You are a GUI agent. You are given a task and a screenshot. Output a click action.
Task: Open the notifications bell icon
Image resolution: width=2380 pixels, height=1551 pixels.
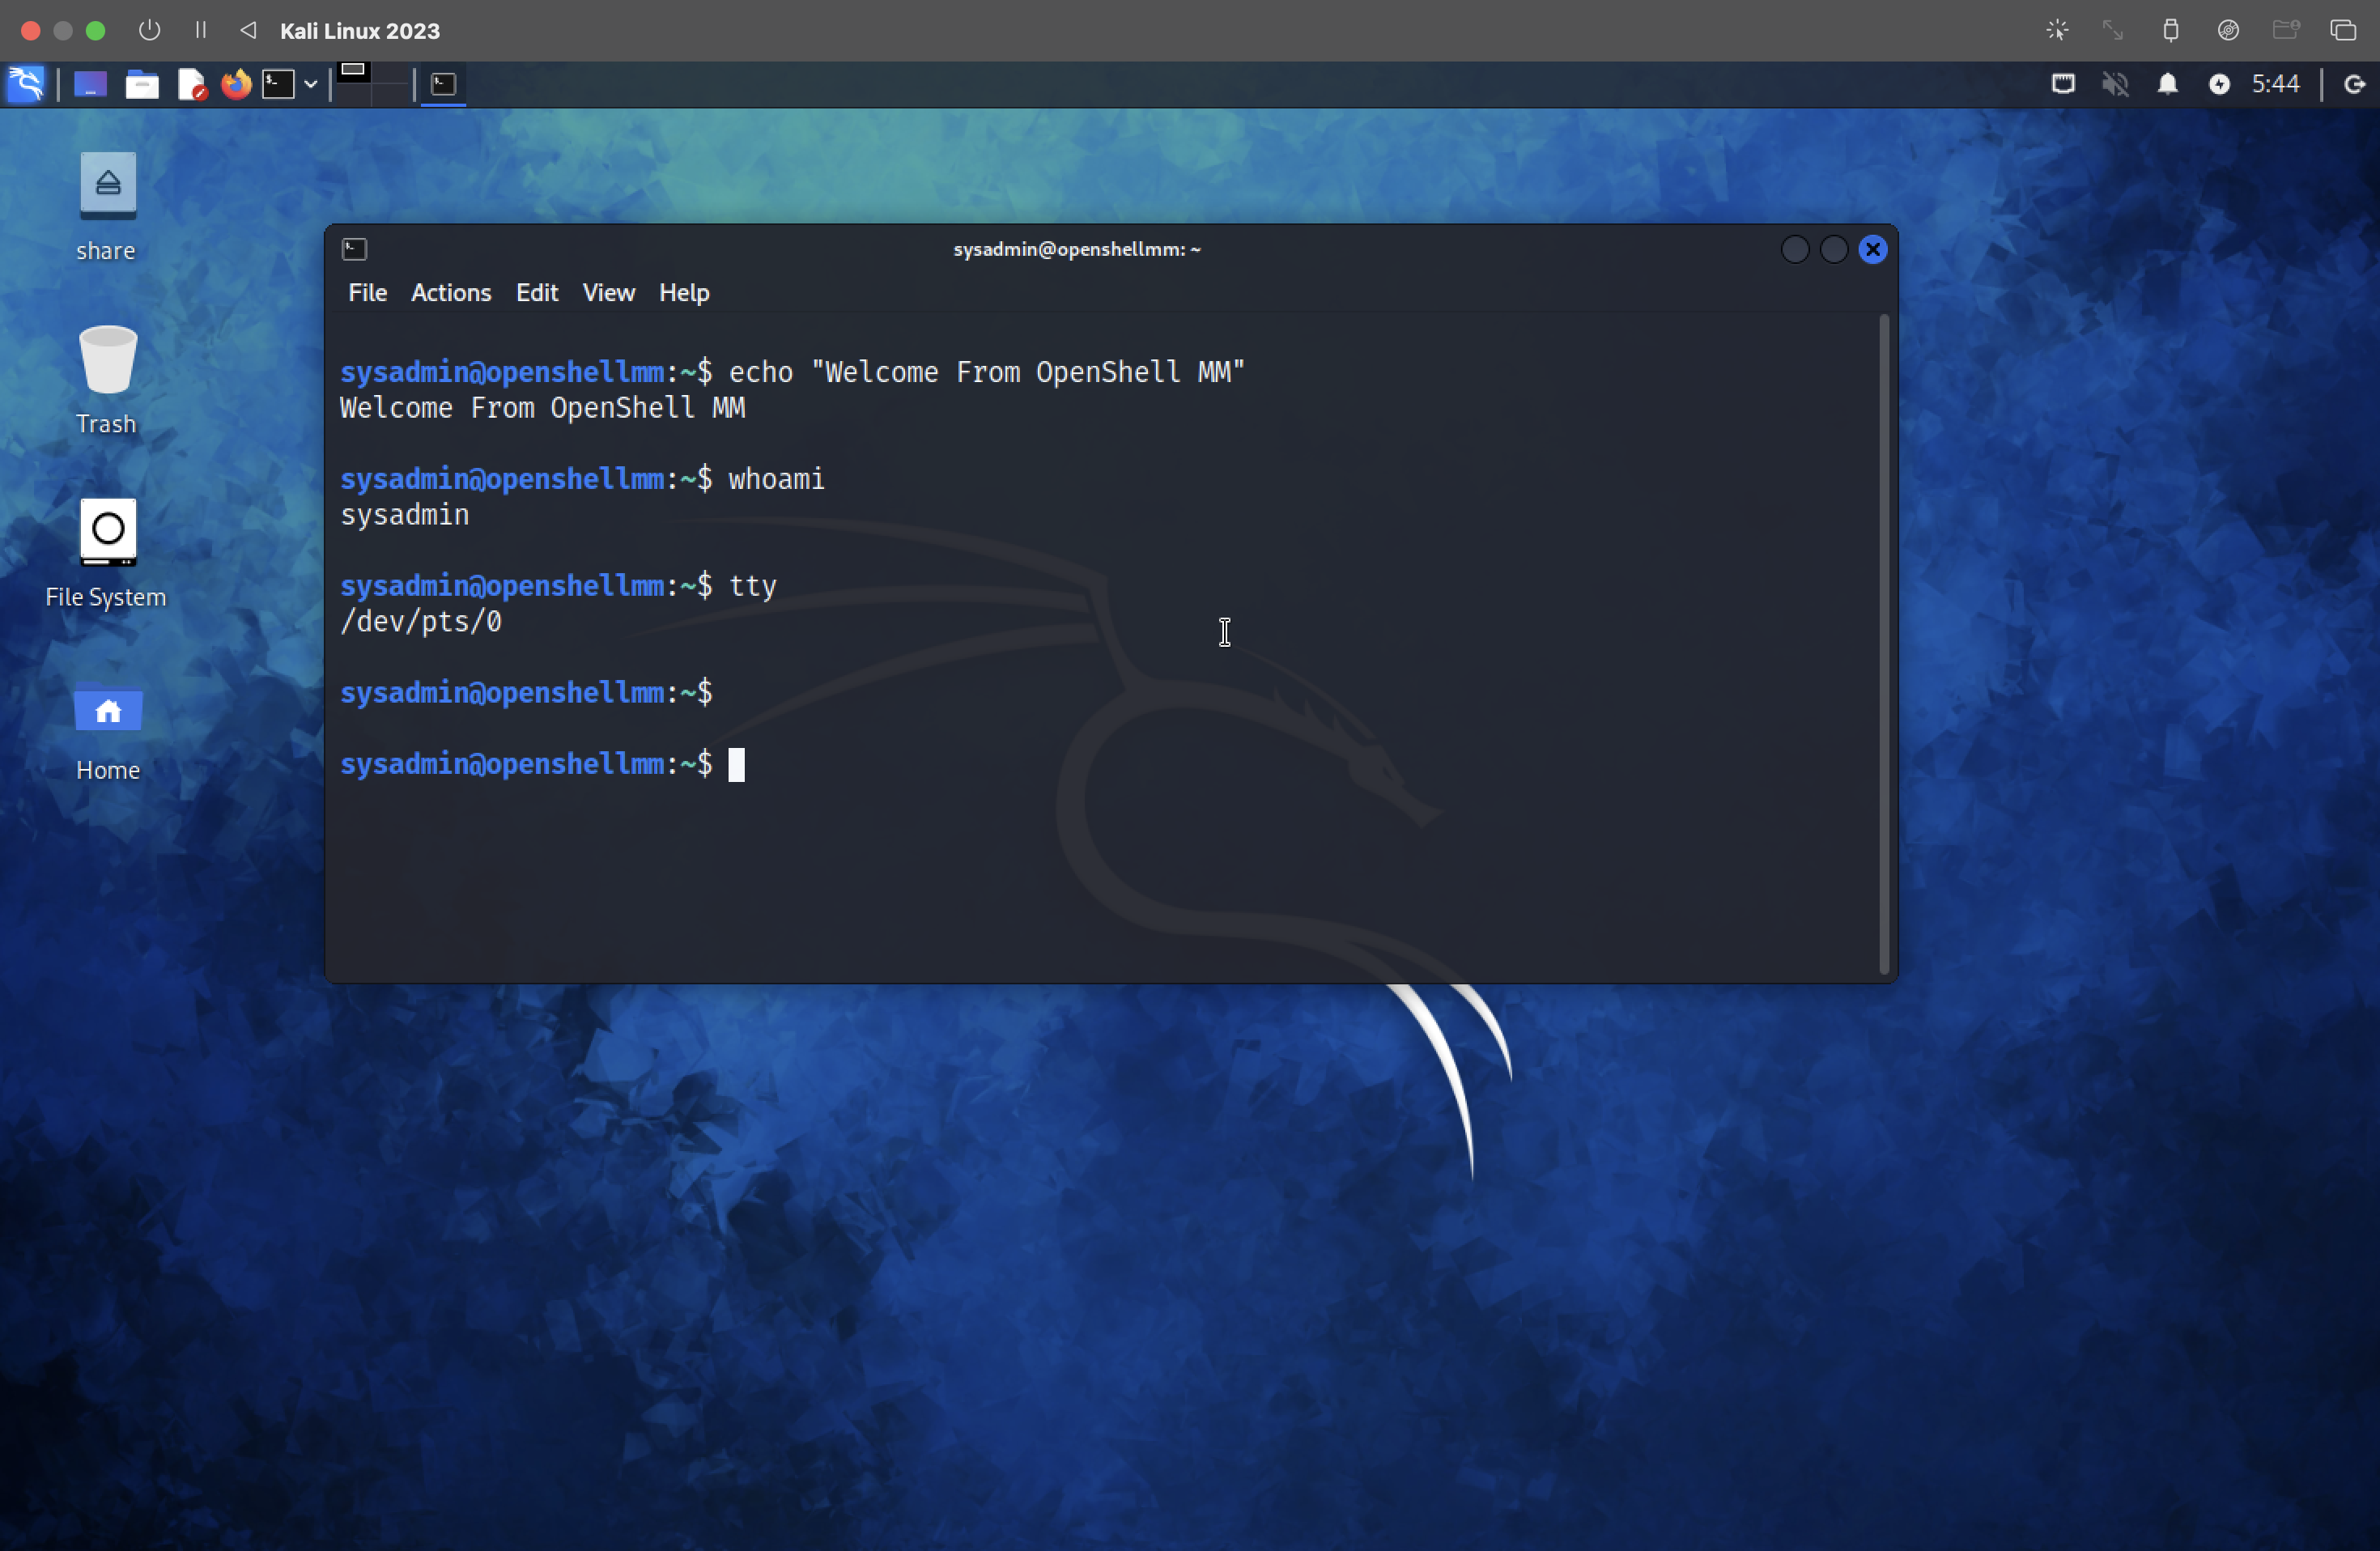coord(2167,84)
